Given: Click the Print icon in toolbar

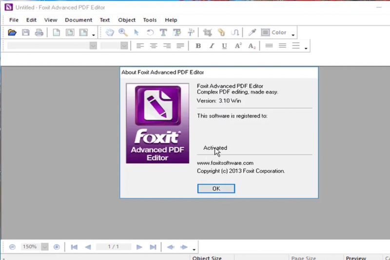Looking at the screenshot, I should (x=39, y=32).
